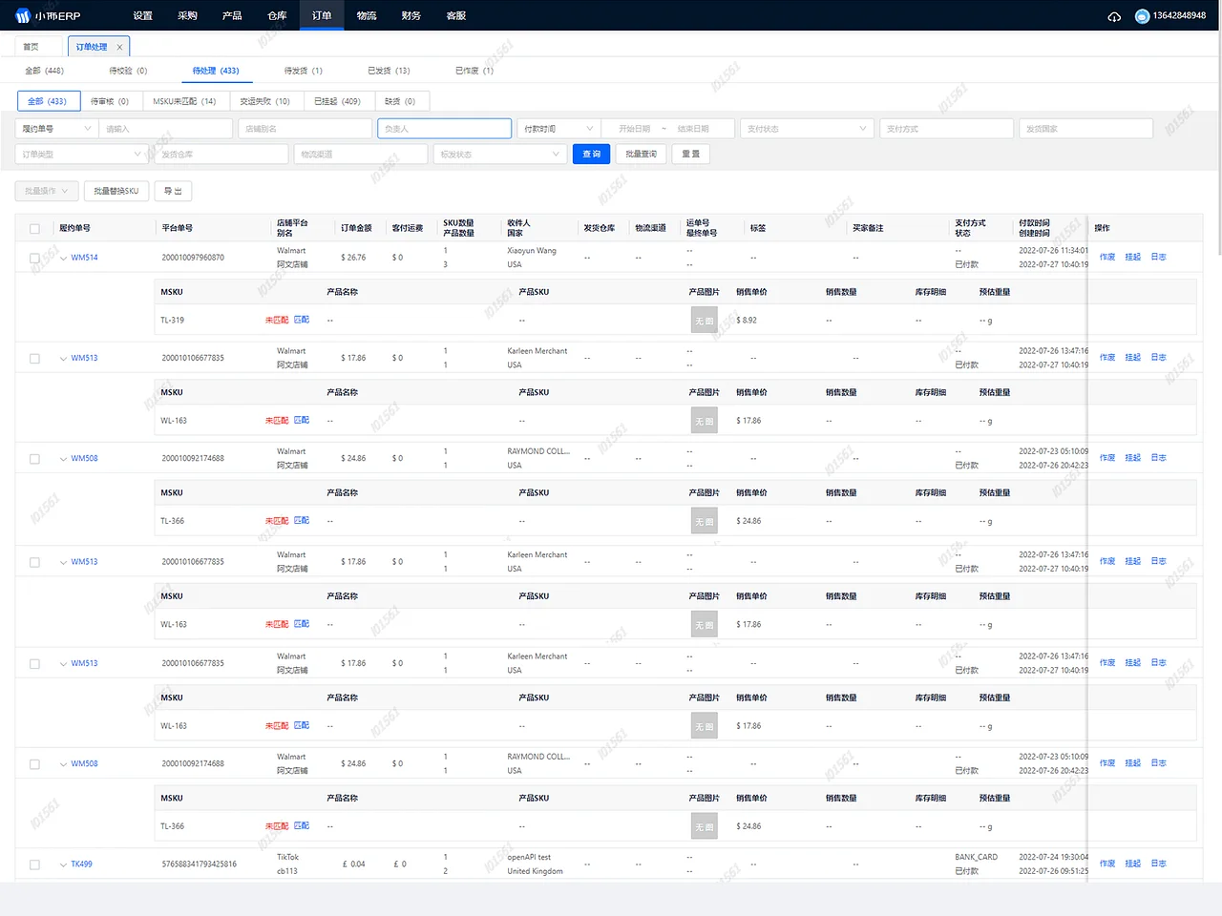This screenshot has height=916, width=1222.
Task: Click the cloud download icon in top bar
Action: click(x=1114, y=15)
